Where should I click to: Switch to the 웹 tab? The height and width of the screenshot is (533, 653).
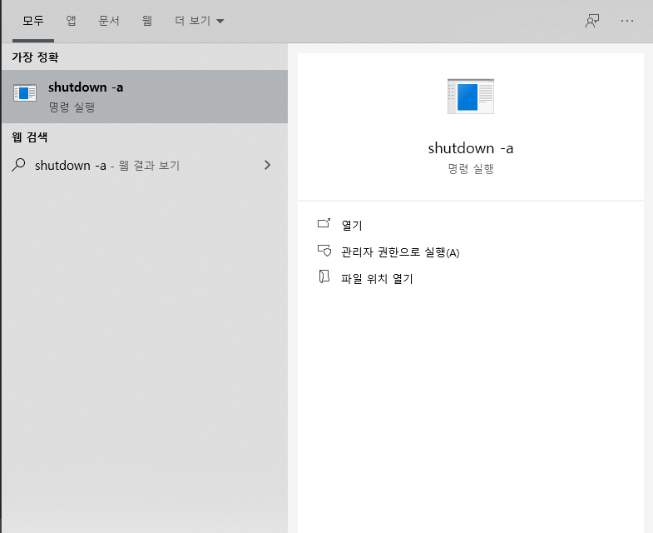click(x=147, y=21)
